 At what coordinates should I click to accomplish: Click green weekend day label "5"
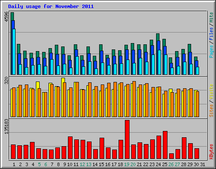pyautogui.click(x=39, y=164)
